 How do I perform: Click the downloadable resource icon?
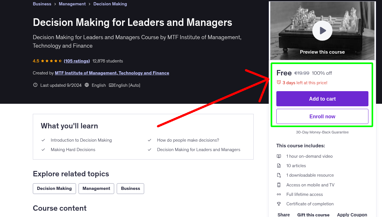coord(279,175)
